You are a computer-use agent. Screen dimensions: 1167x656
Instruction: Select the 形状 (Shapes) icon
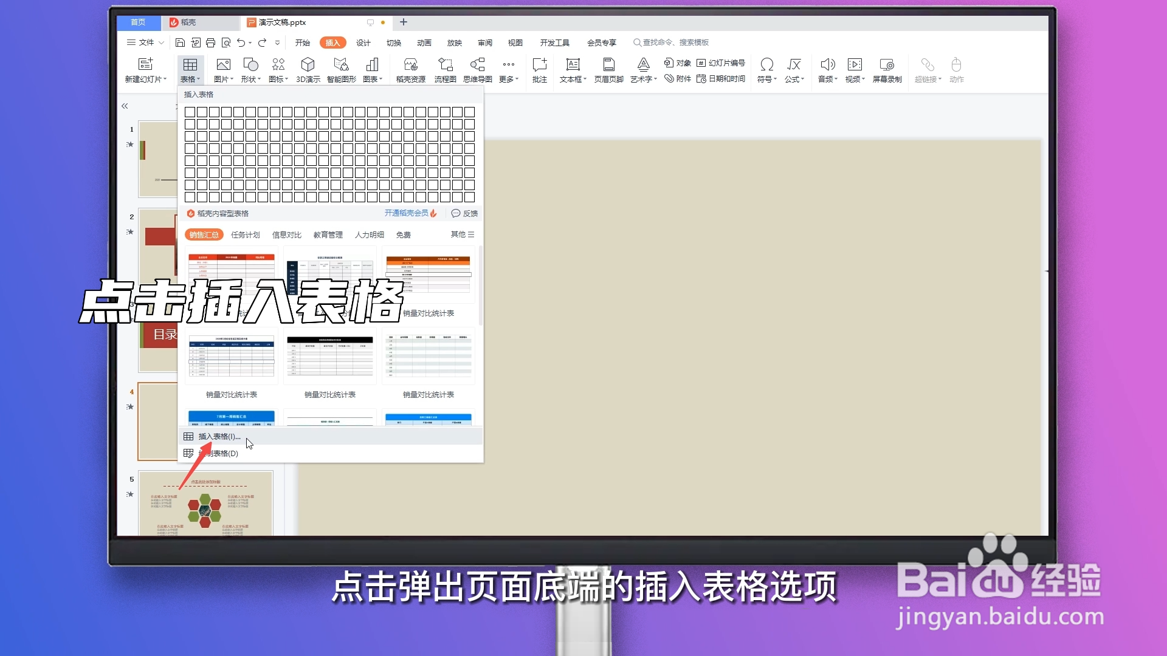point(250,65)
